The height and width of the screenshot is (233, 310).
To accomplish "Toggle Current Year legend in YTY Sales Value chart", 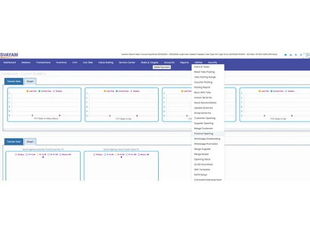I will pos(45,91).
